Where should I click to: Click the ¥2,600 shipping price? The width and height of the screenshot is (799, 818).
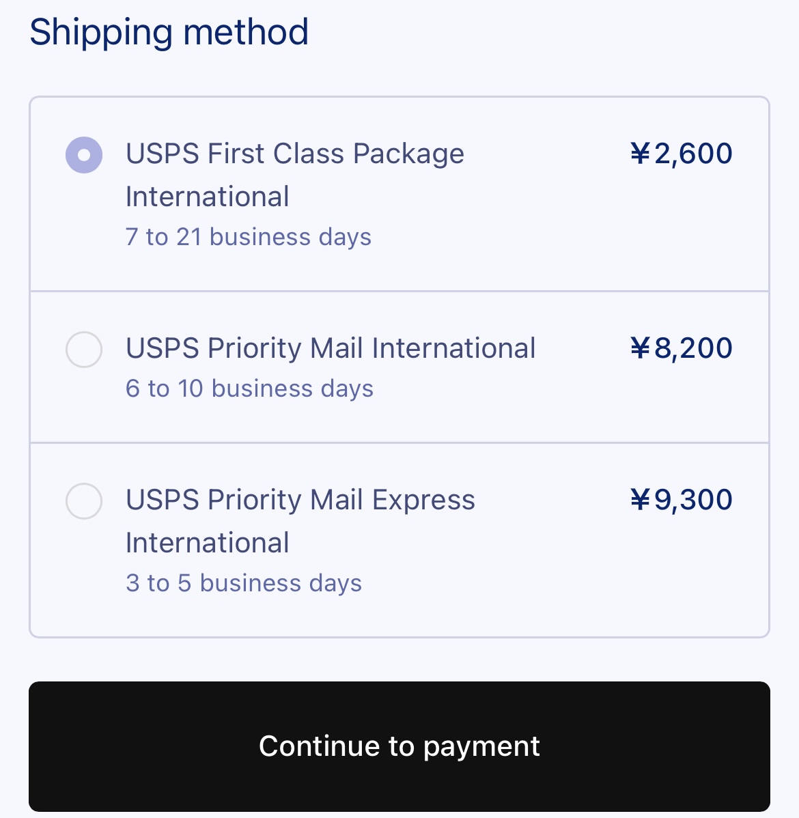(681, 154)
